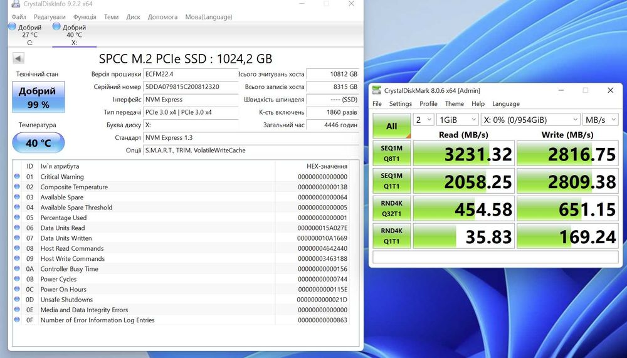This screenshot has width=627, height=358.
Task: Click the CrystalDiskMark title bar app icon
Action: 376,90
